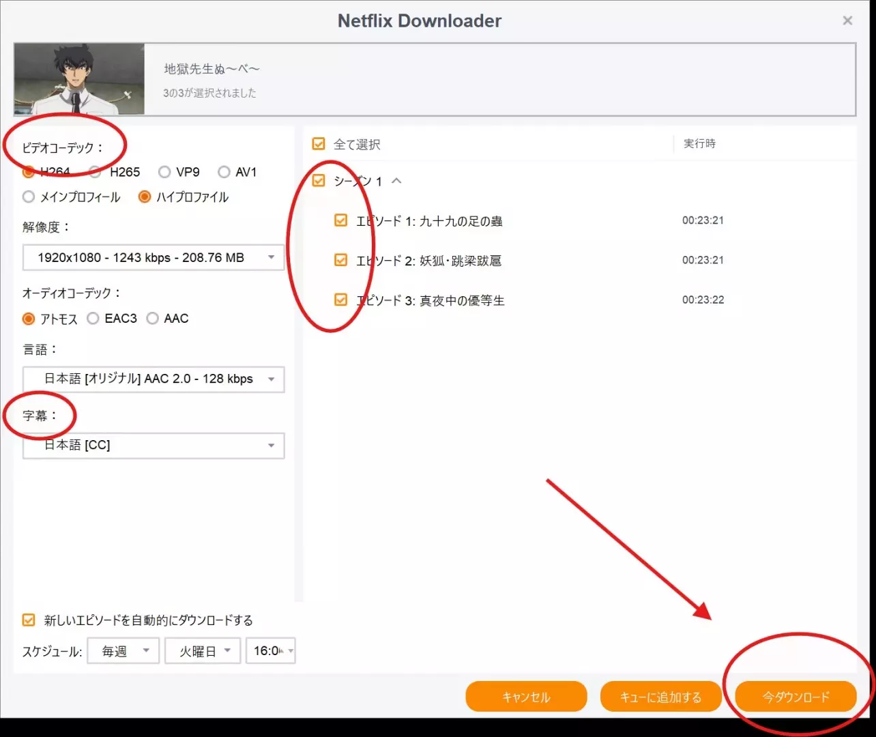Screen dimensions: 876x737
Task: Open the 解像度 1920x1080 dropdown
Action: click(x=154, y=258)
